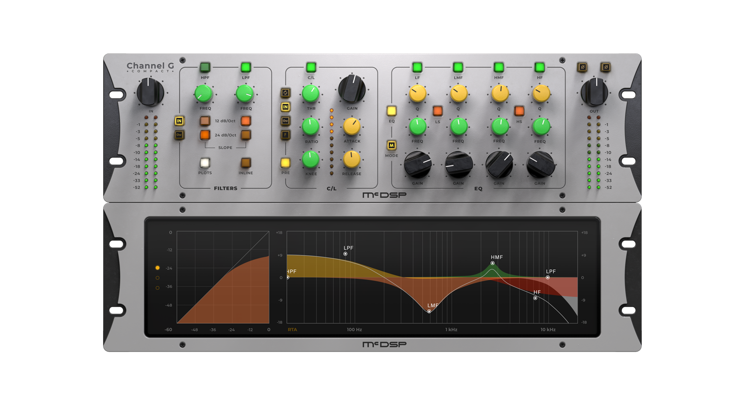This screenshot has height=418, width=744.
Task: Click the LF band Q knob
Action: 418,94
